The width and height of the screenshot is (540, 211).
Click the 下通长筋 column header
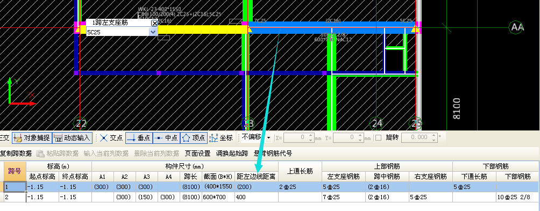[x=474, y=177]
